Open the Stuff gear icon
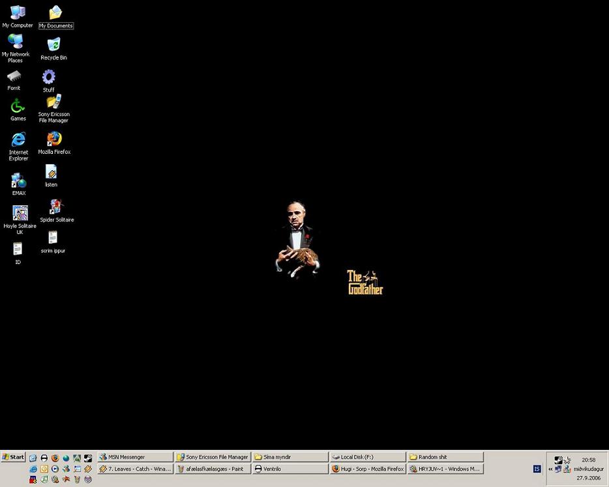The image size is (609, 487). (48, 81)
